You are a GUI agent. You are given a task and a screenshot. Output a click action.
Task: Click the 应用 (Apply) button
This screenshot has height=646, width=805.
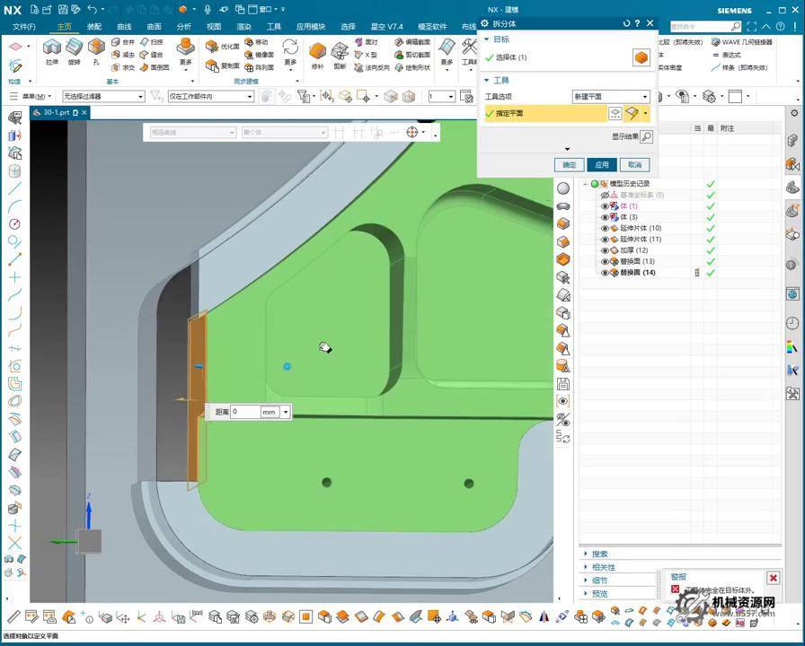click(x=601, y=165)
